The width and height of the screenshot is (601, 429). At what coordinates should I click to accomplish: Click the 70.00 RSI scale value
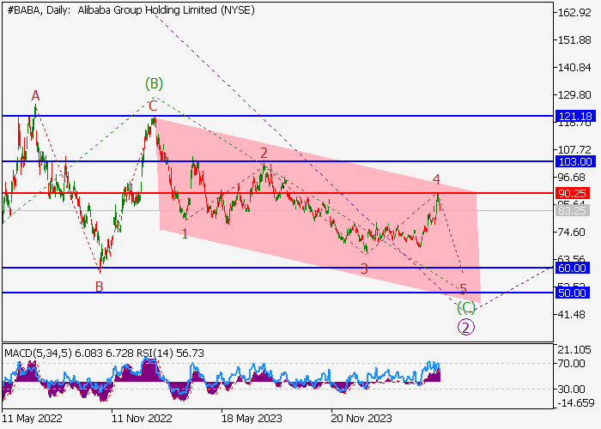click(x=572, y=363)
